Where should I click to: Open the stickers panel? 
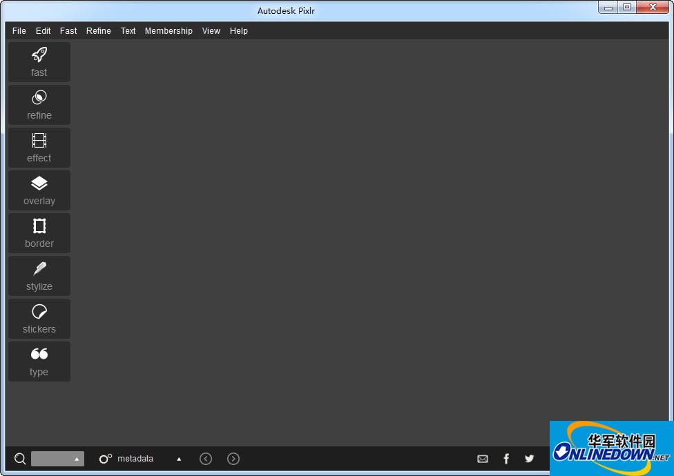(39, 319)
